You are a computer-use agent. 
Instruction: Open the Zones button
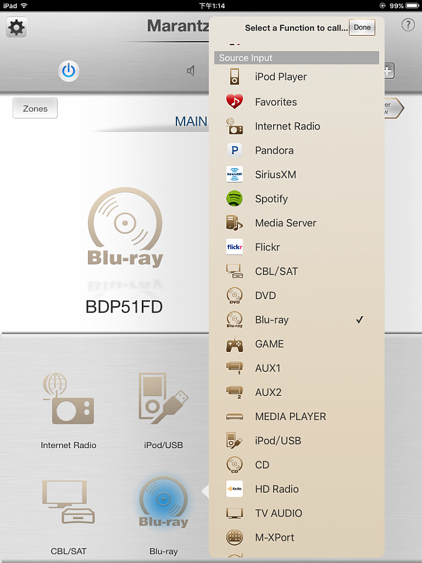tap(35, 108)
